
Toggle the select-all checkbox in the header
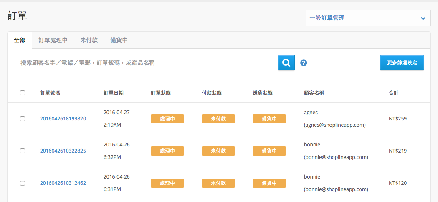23,93
